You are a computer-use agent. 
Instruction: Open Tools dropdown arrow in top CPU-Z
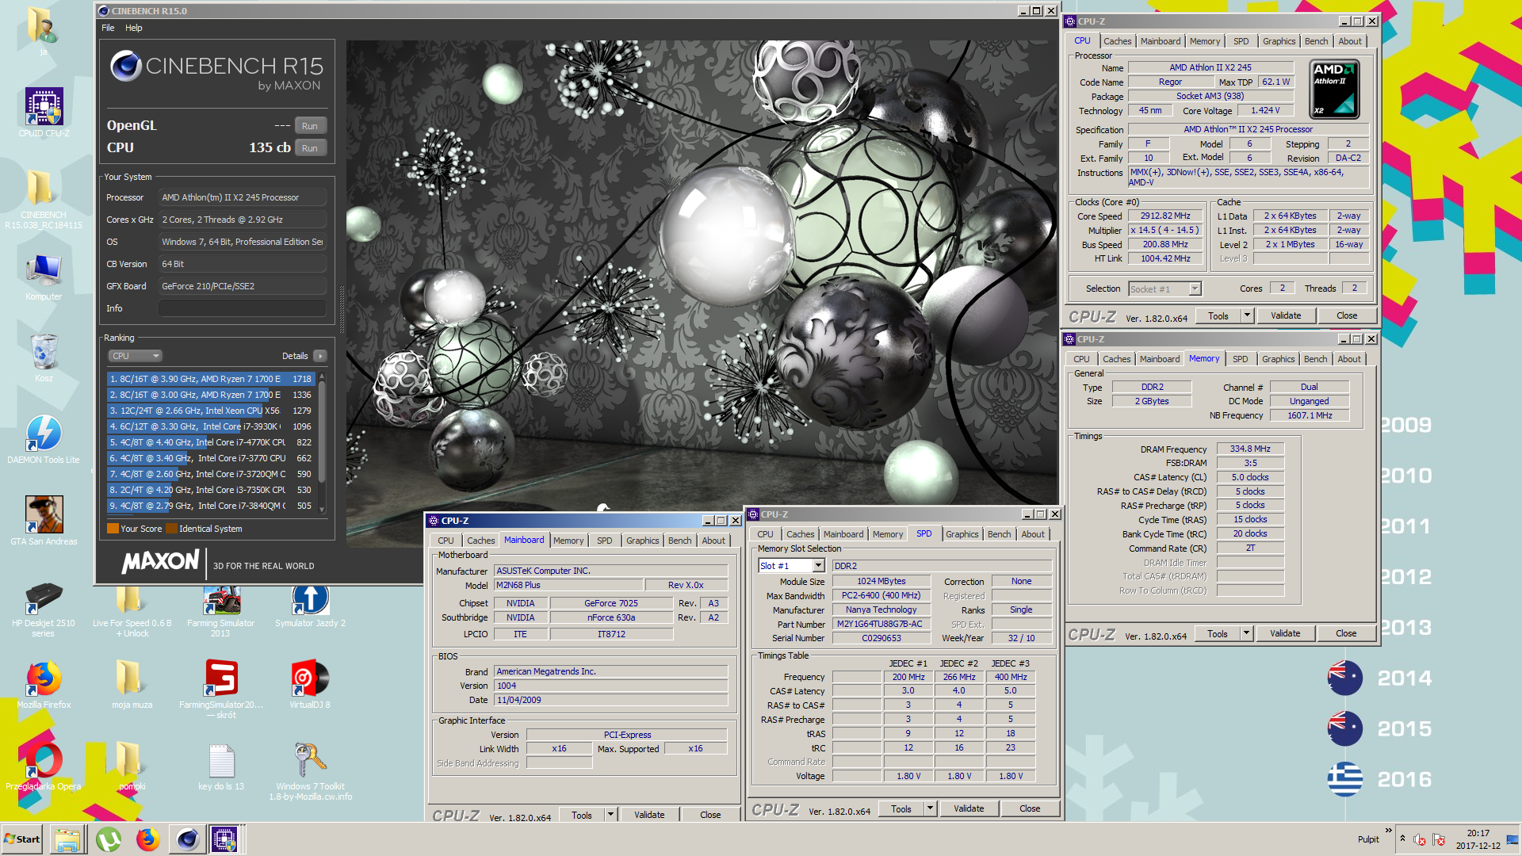[x=1247, y=315]
